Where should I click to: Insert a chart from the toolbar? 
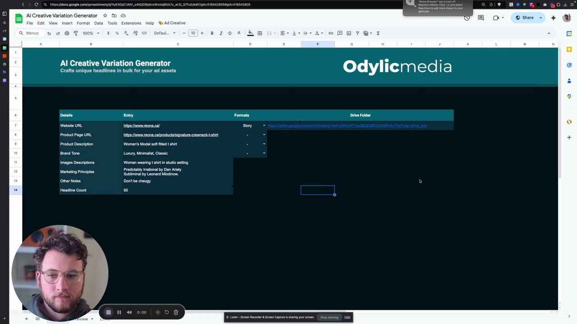349,33
